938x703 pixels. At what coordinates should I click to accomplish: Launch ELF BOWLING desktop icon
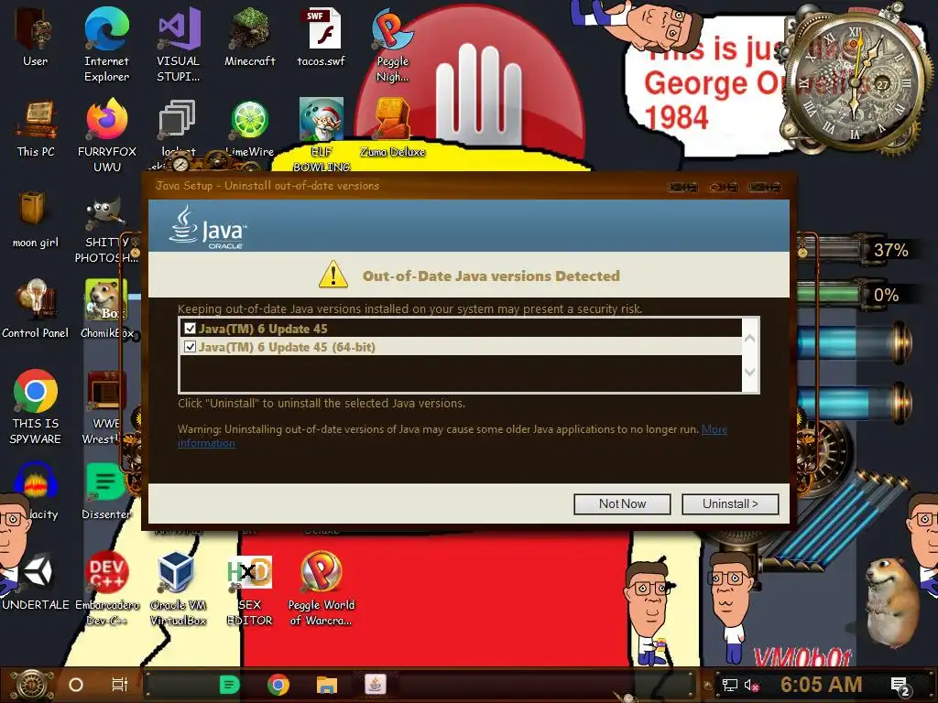[322, 135]
